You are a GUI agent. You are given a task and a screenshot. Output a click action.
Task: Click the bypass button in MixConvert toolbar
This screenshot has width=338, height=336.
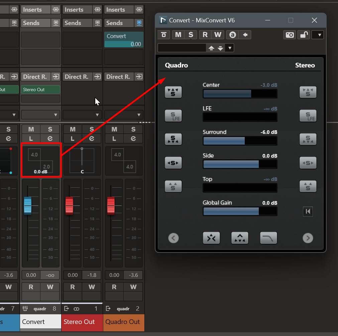coord(163,35)
